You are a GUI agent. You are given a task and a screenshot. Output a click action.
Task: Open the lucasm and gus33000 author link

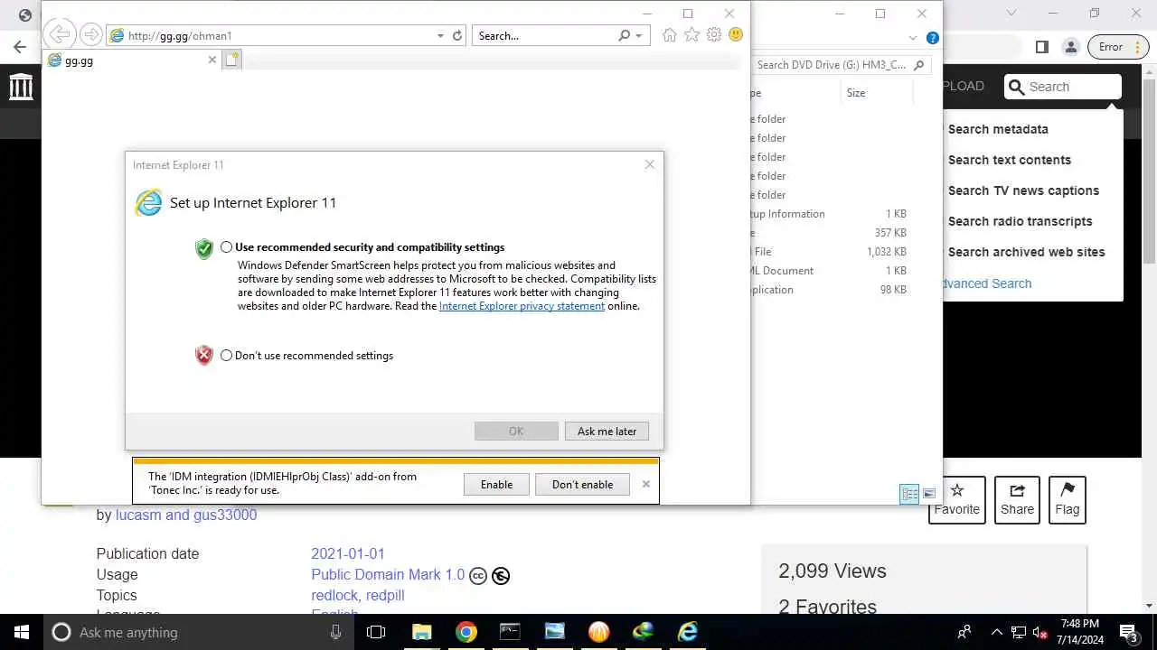(x=186, y=515)
